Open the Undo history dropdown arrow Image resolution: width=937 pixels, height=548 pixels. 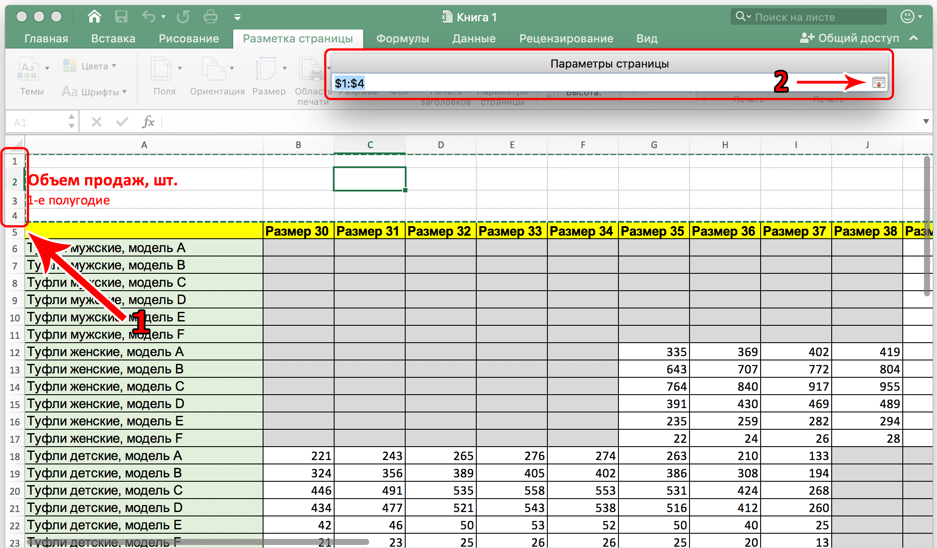coord(163,17)
